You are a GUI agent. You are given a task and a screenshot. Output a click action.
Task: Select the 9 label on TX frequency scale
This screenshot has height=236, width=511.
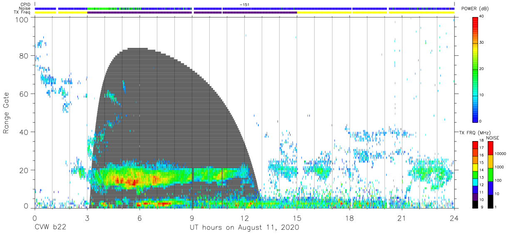click(482, 207)
